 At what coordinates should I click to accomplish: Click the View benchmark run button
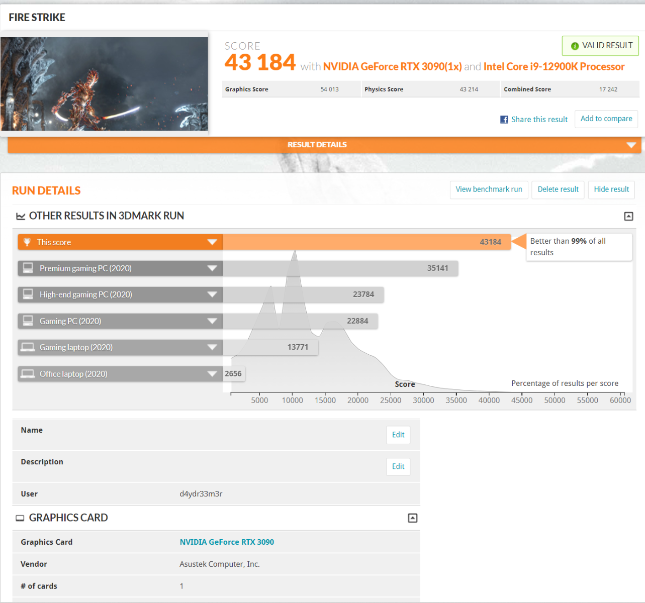(x=489, y=189)
